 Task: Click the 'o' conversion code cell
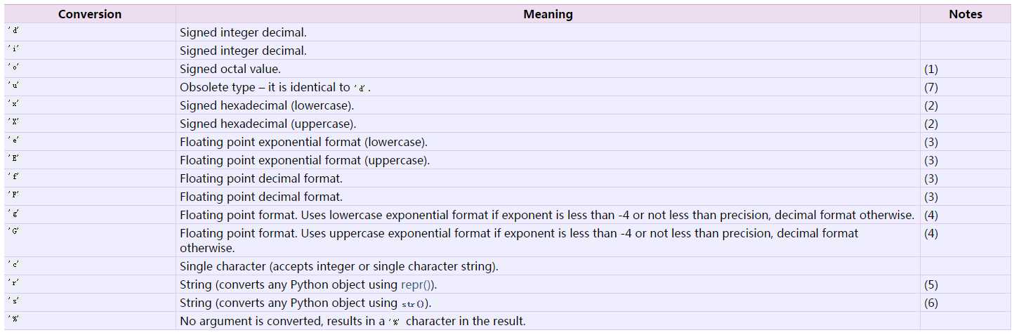[13, 69]
